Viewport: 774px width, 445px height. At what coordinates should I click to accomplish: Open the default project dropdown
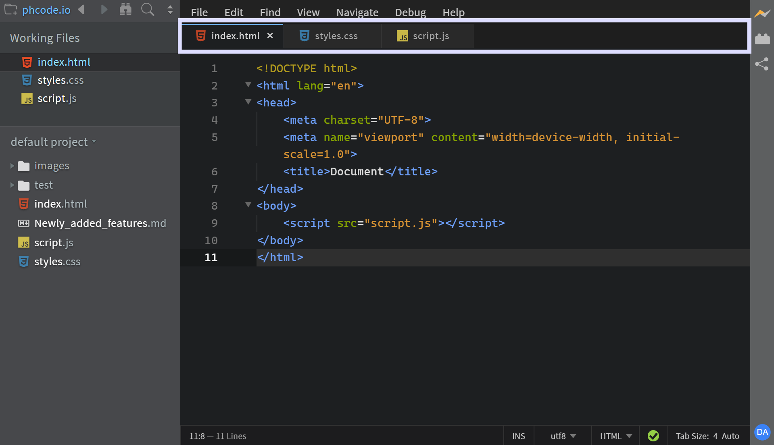[53, 142]
